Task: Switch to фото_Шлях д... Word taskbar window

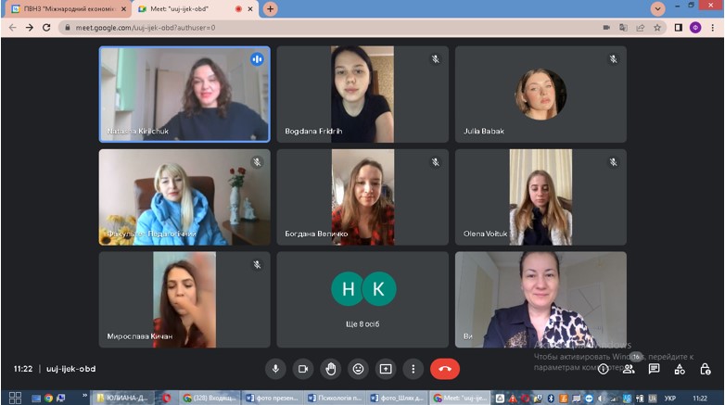Action: (397, 399)
